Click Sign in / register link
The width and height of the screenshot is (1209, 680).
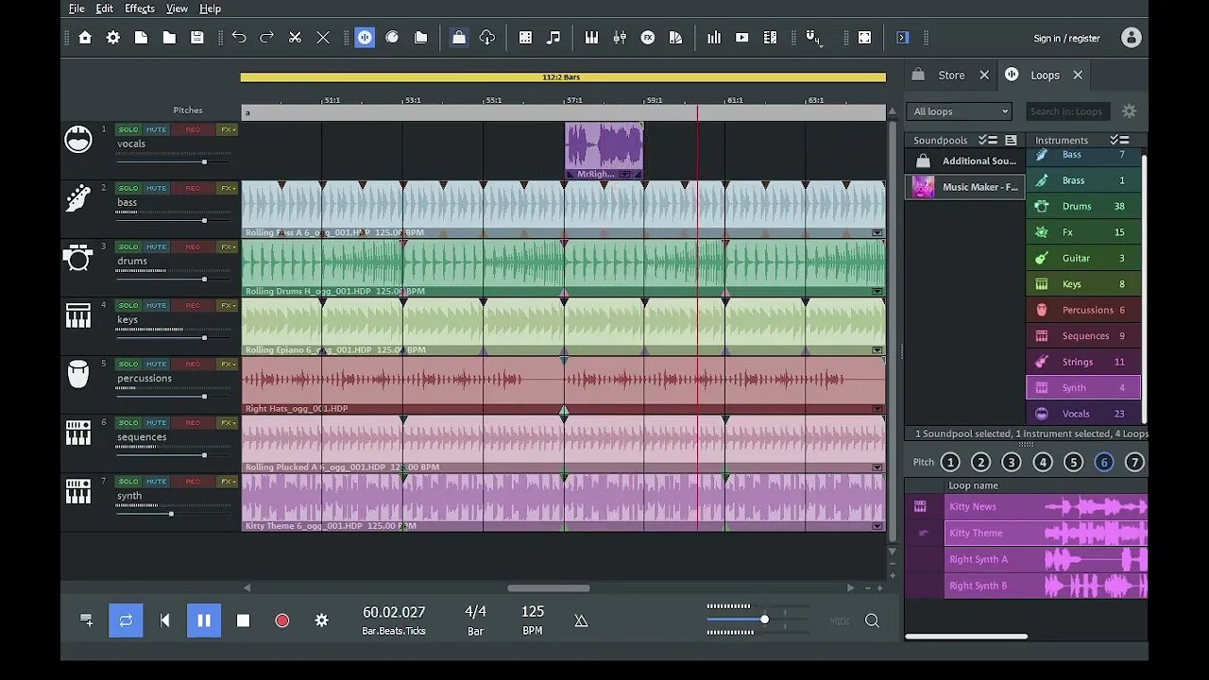[x=1066, y=38]
